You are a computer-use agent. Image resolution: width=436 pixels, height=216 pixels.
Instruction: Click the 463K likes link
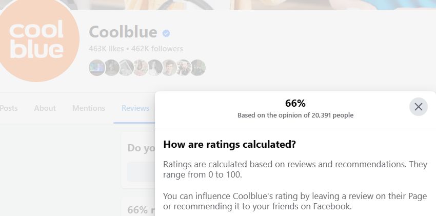[106, 49]
